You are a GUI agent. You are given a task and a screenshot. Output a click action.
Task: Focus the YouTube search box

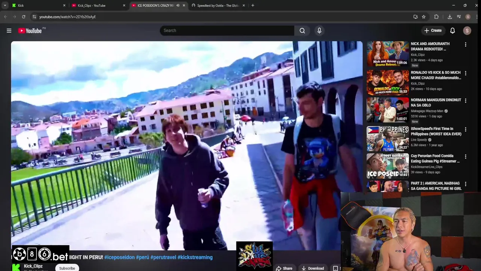point(227,30)
